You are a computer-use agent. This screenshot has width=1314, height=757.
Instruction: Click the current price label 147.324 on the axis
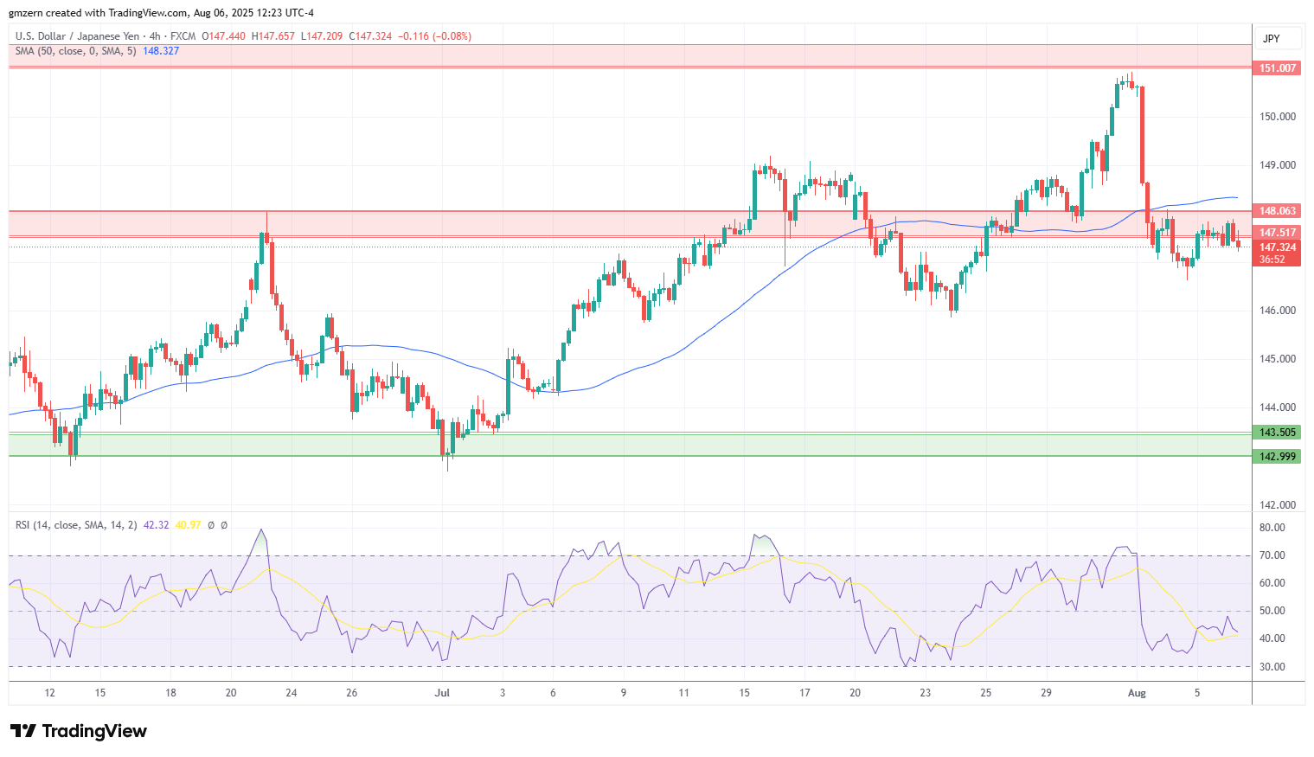(1277, 247)
